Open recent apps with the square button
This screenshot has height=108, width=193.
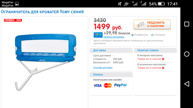click(187, 24)
